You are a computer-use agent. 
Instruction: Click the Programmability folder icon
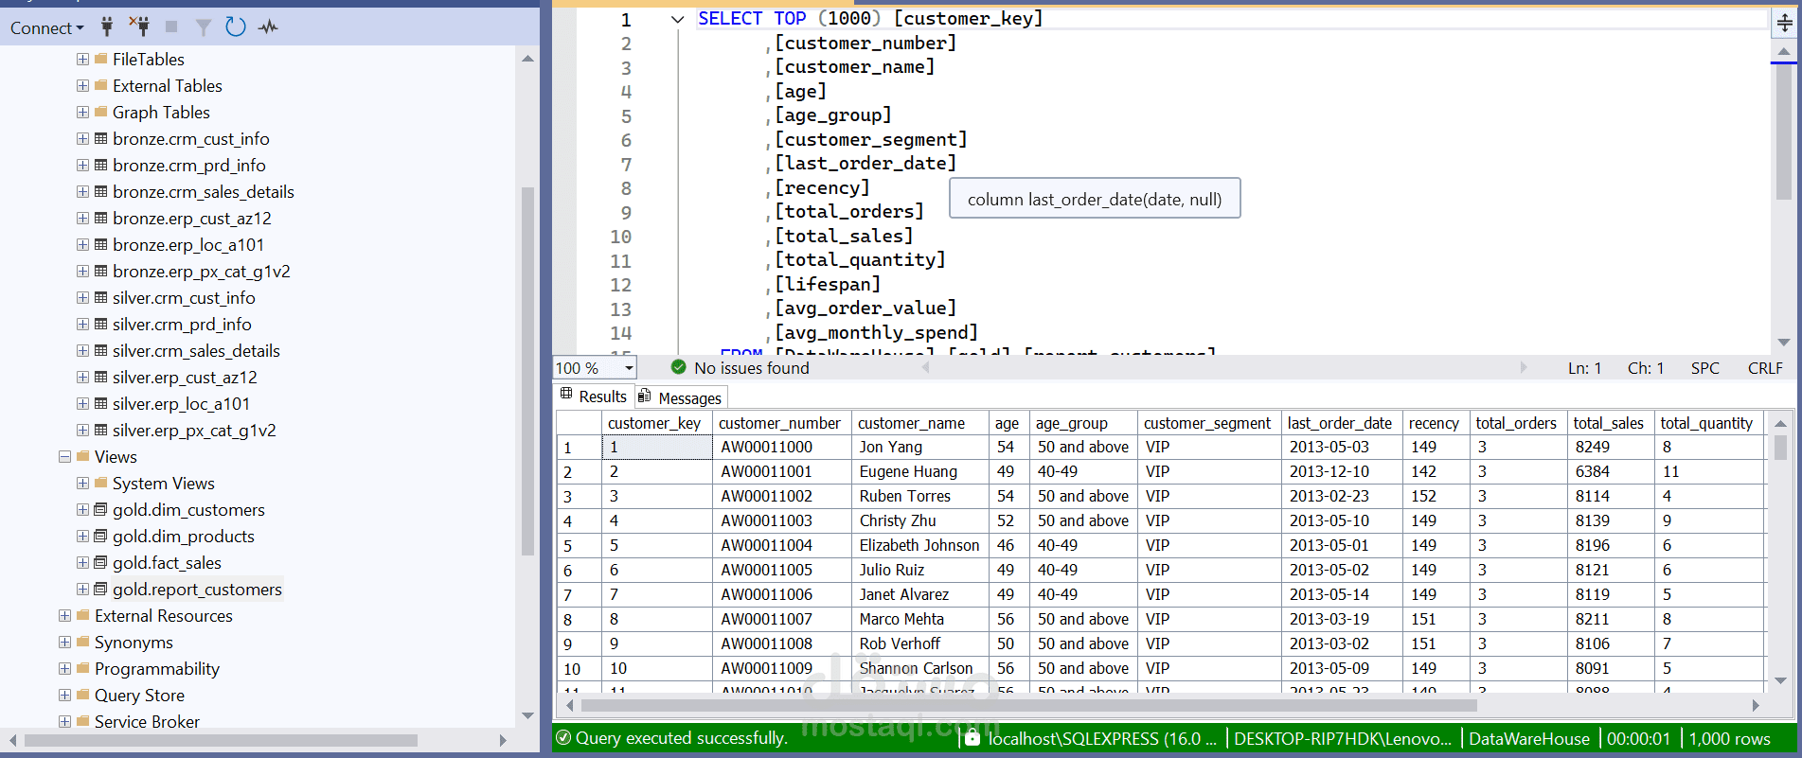point(82,668)
